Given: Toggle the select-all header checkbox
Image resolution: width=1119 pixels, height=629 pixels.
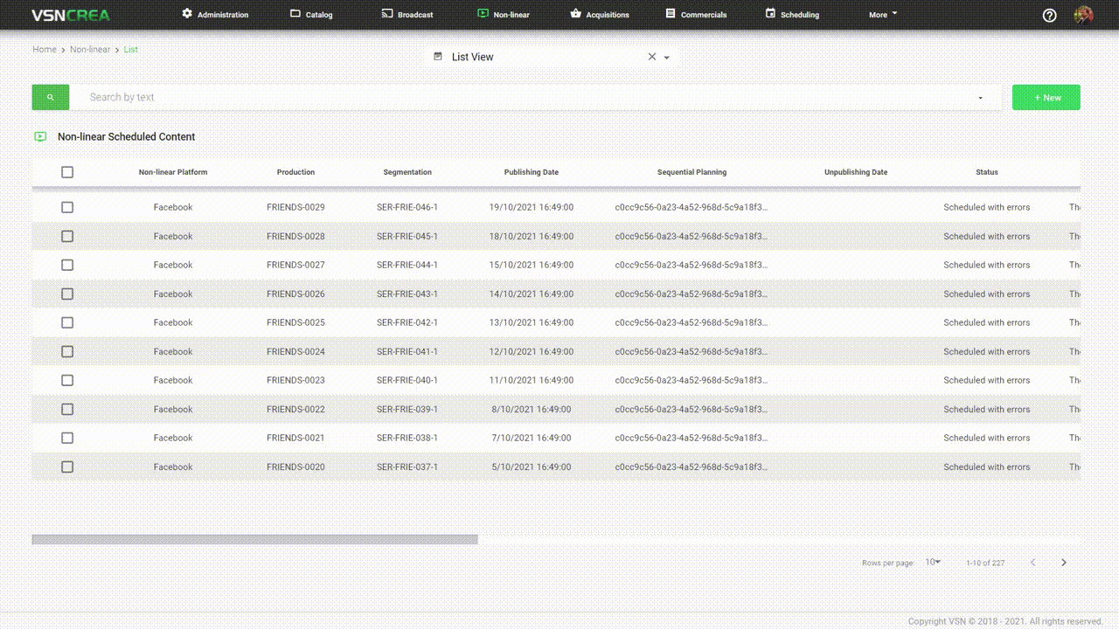Looking at the screenshot, I should (67, 172).
